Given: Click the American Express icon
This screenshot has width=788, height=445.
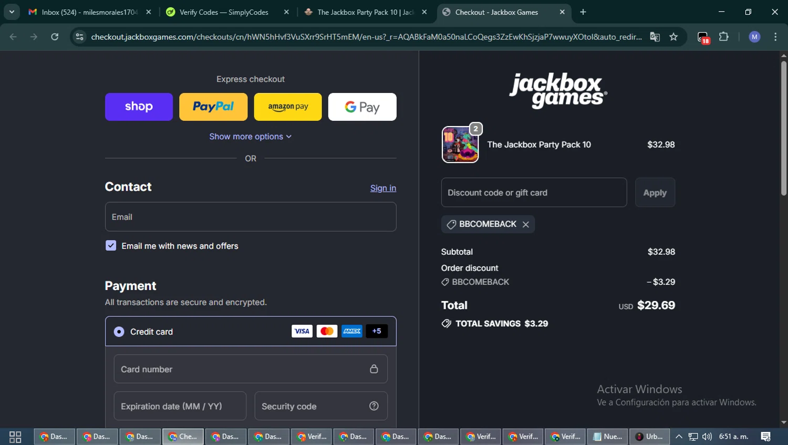Looking at the screenshot, I should 352,331.
